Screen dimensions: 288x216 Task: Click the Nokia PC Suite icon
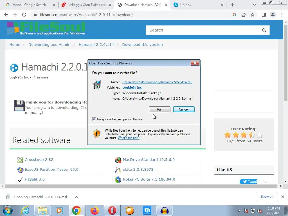(x=118, y=179)
